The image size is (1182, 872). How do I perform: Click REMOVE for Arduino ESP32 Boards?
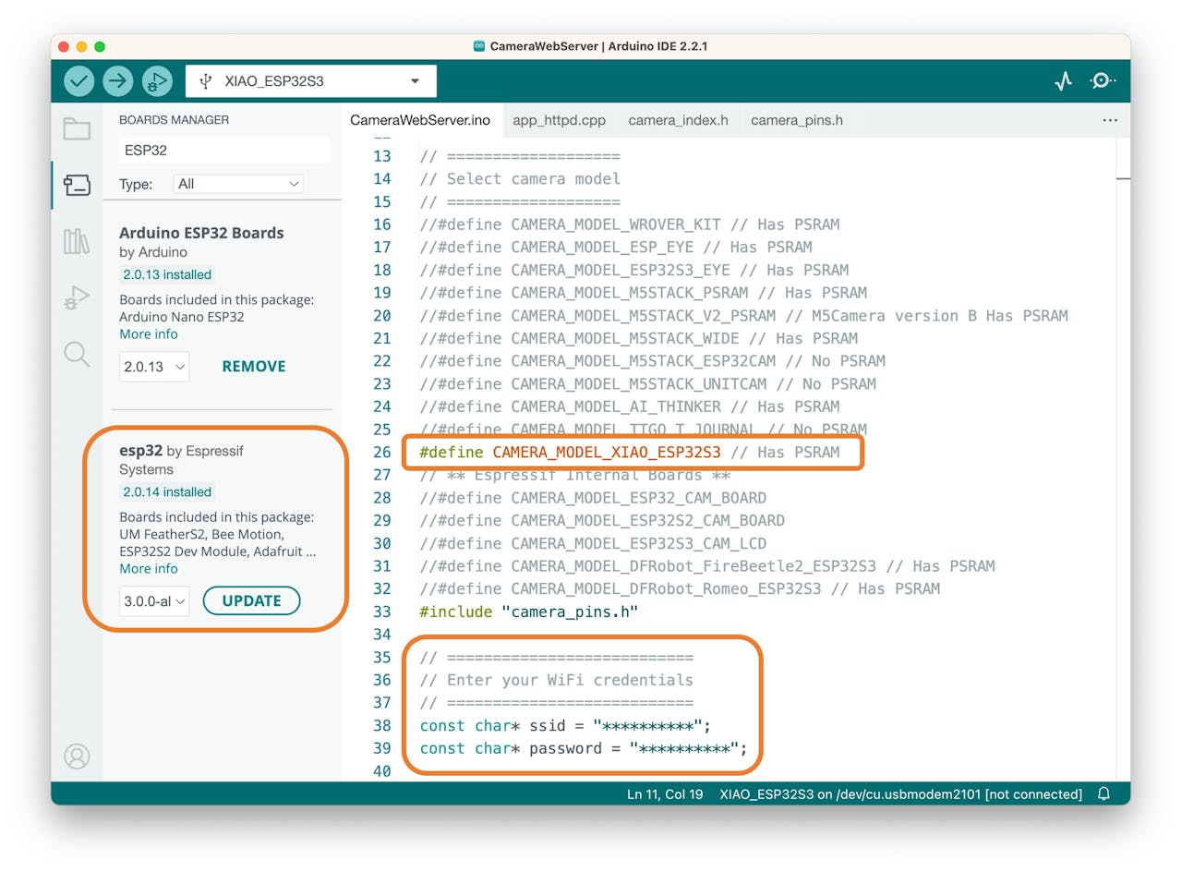point(253,367)
